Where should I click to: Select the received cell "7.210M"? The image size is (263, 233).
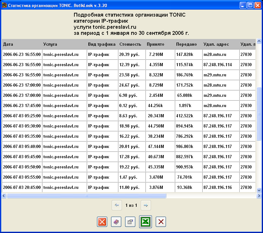(160, 54)
